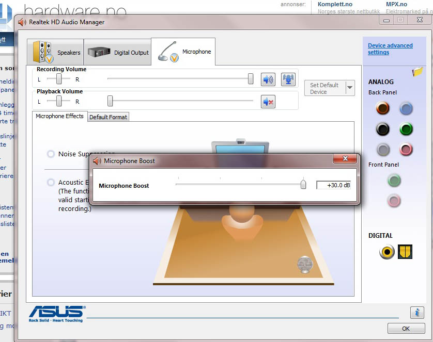Click the Realtek speaker icon in title bar

click(22, 22)
